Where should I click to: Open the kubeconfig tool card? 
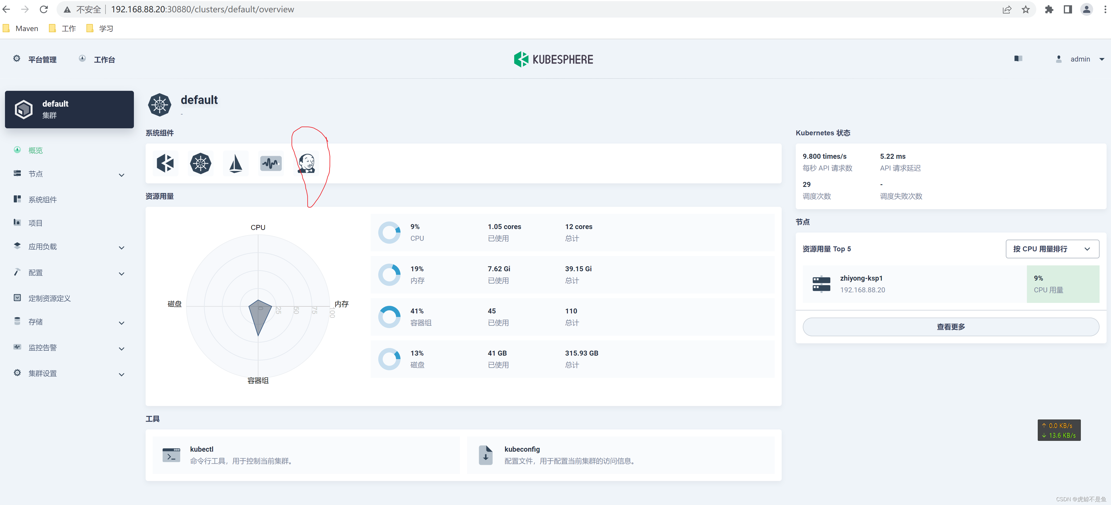pyautogui.click(x=620, y=455)
